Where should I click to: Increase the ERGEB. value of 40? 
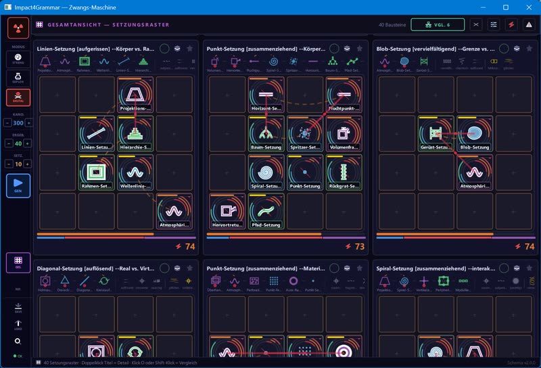(x=27, y=143)
